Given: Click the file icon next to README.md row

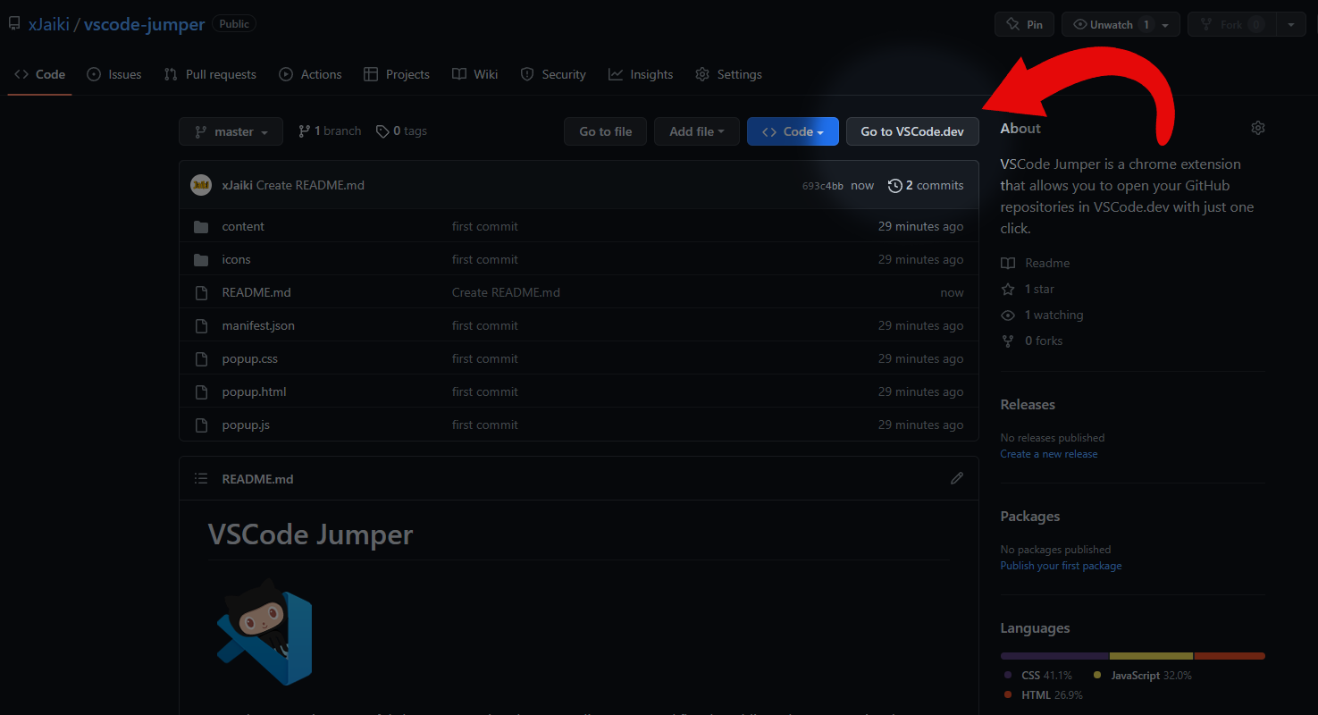Looking at the screenshot, I should click(201, 293).
